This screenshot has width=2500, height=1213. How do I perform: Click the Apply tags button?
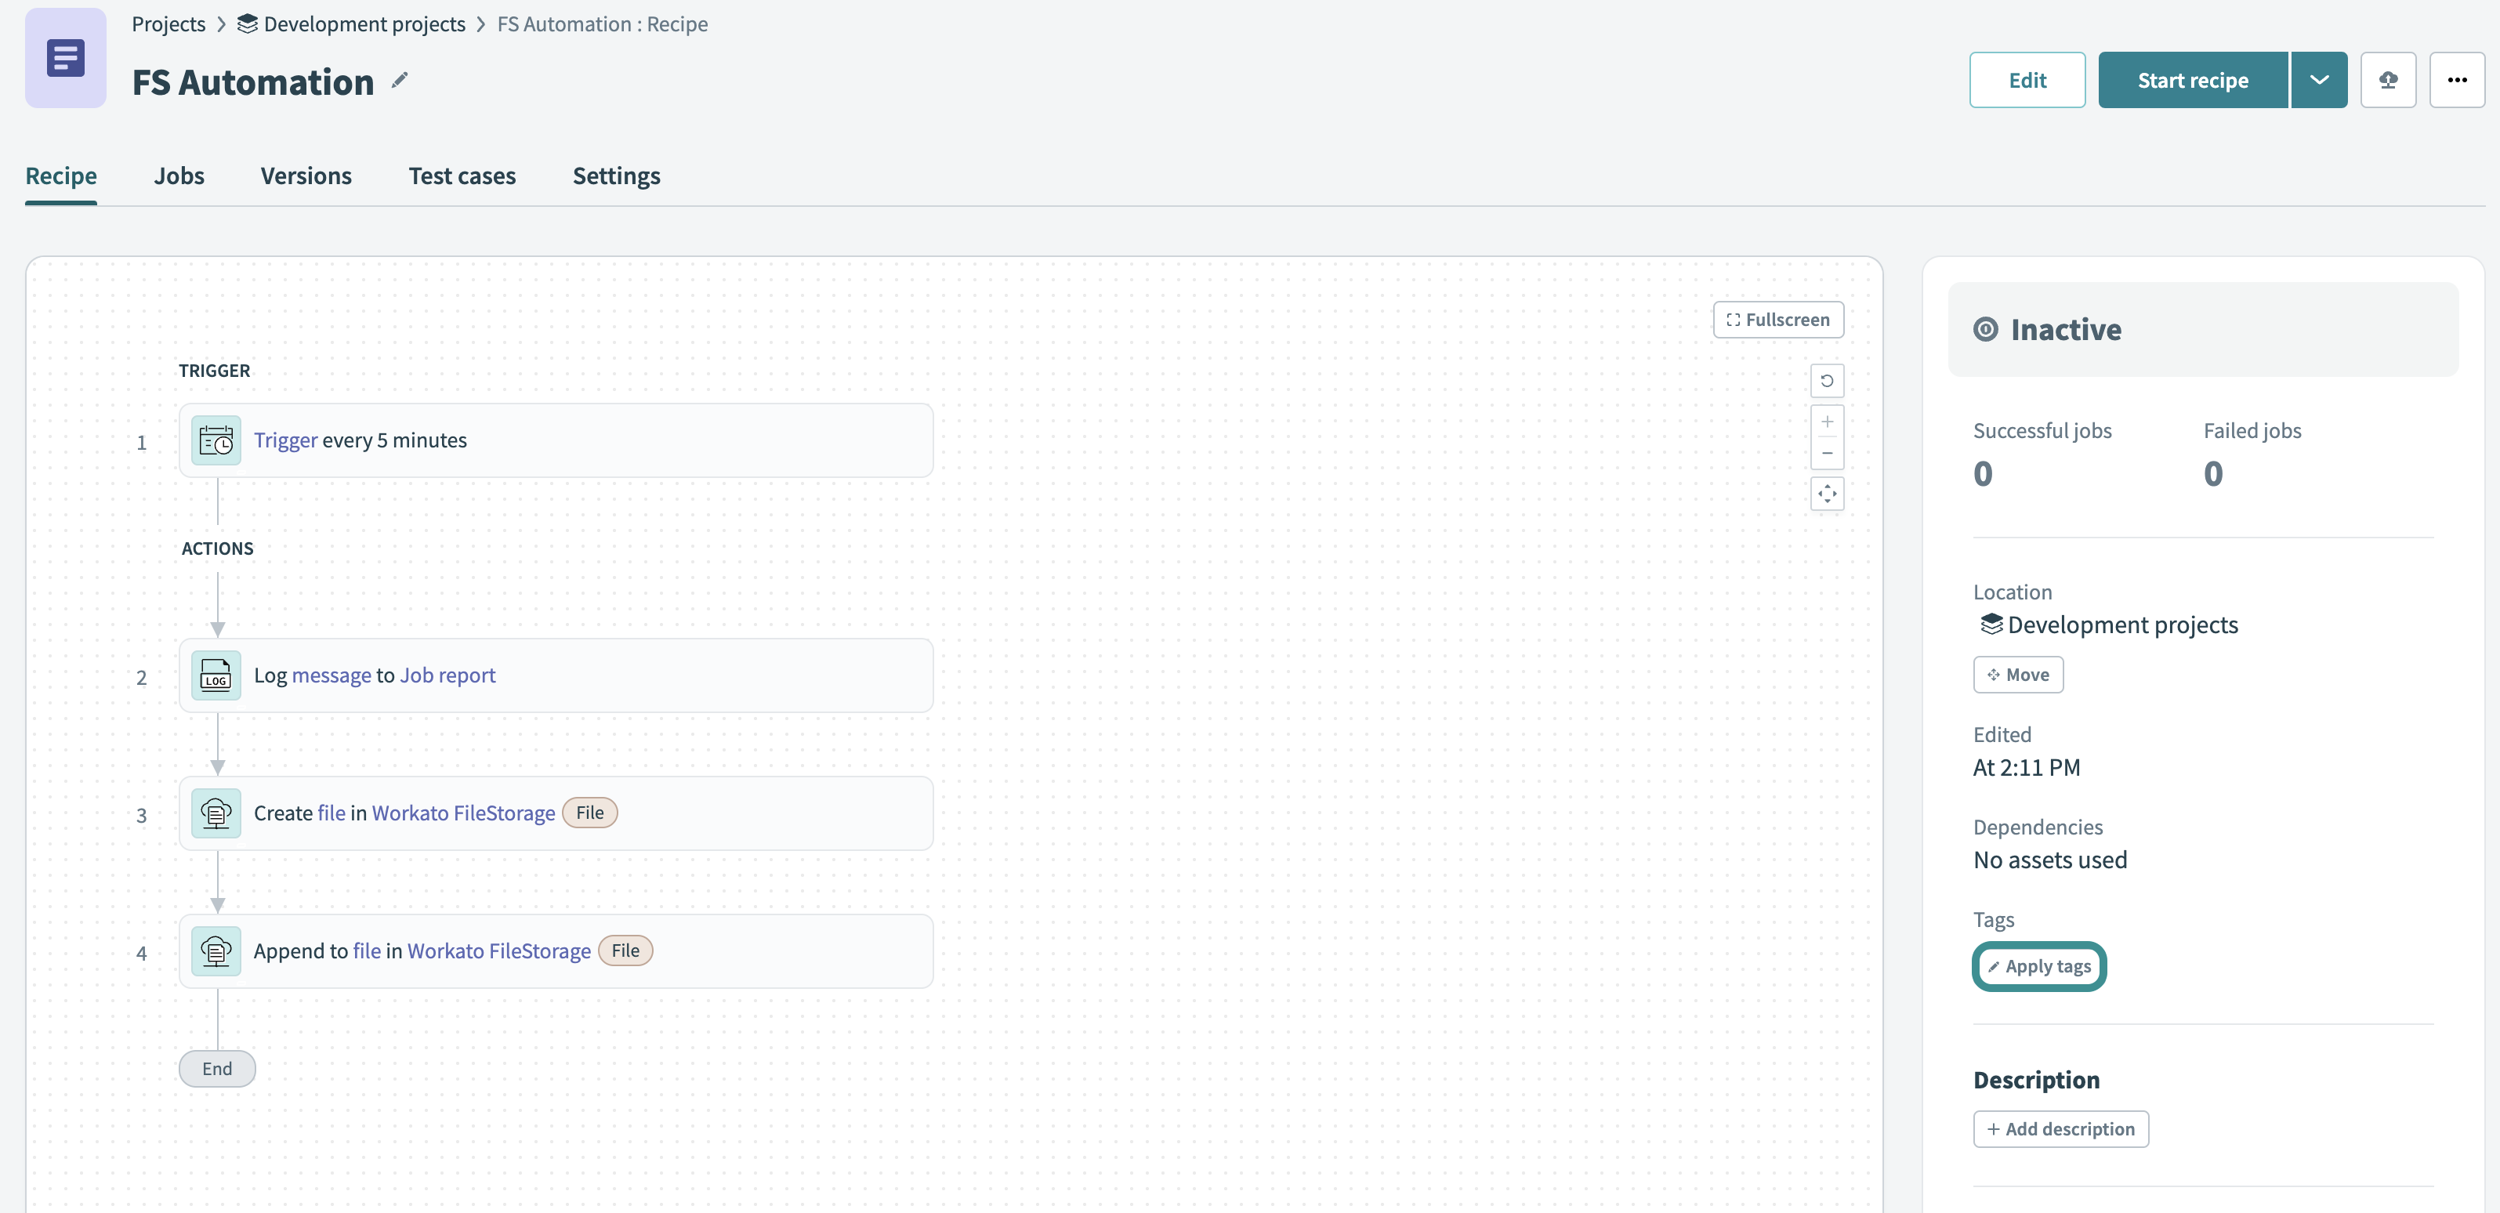click(2038, 966)
